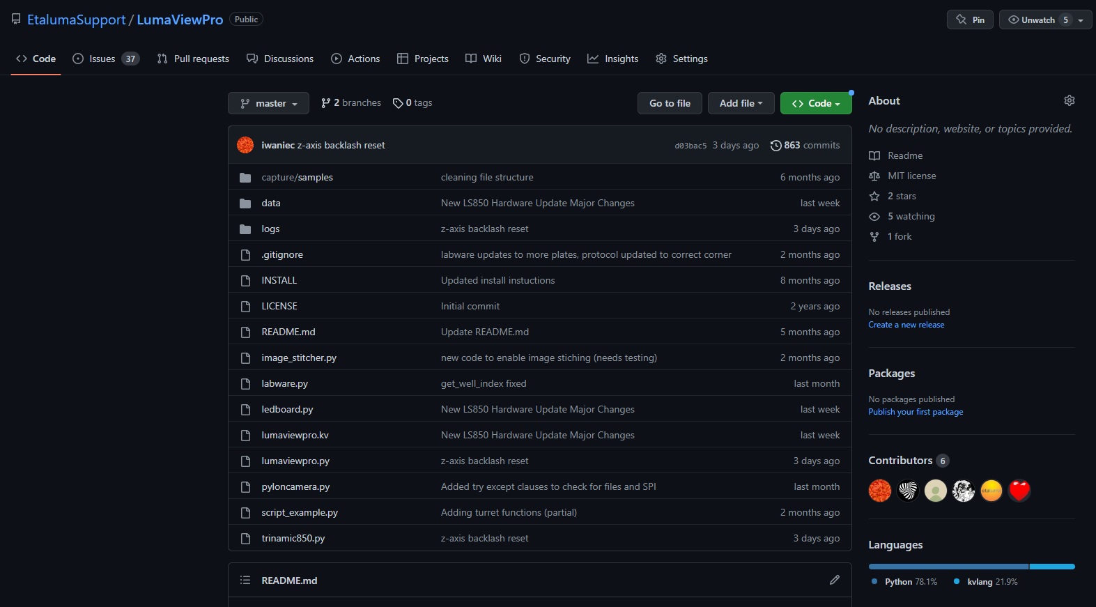
Task: Click the capture/samples folder icon
Action: coord(245,178)
